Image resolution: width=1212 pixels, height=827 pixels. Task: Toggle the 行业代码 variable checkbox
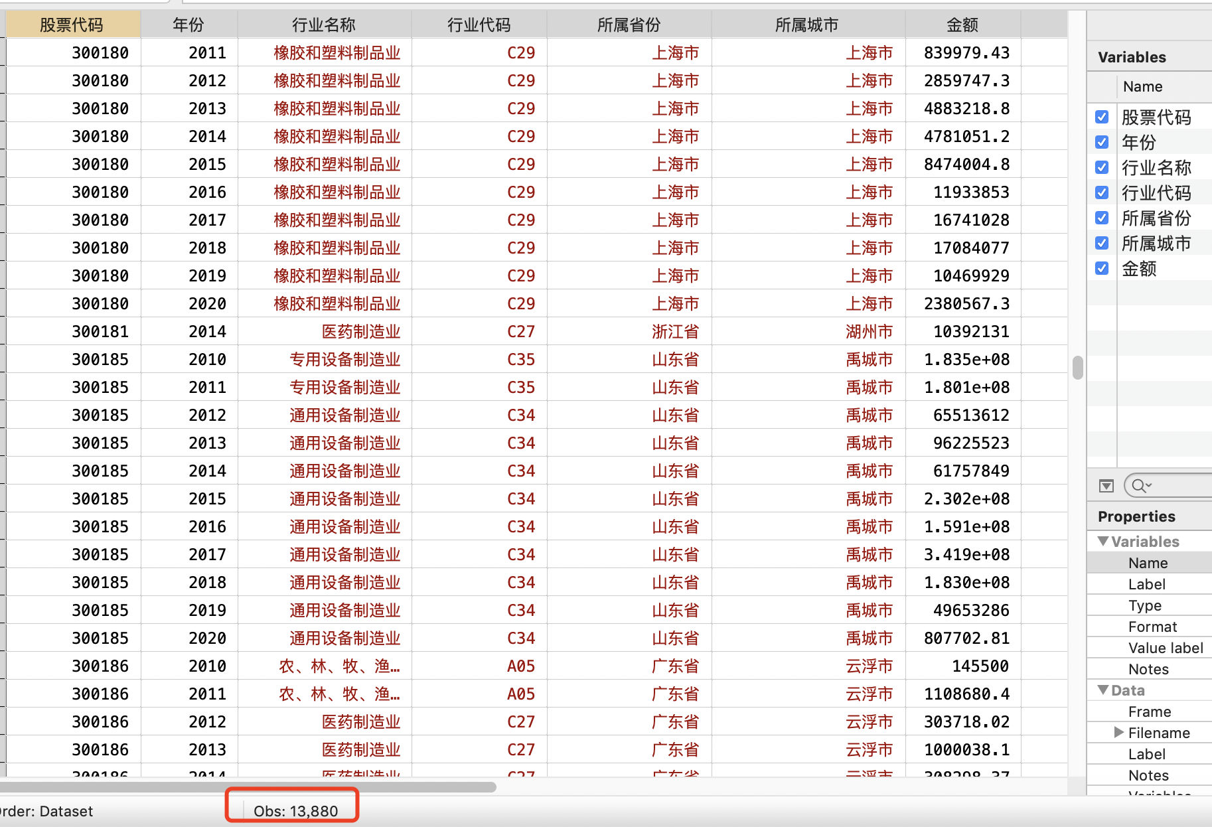pos(1102,192)
